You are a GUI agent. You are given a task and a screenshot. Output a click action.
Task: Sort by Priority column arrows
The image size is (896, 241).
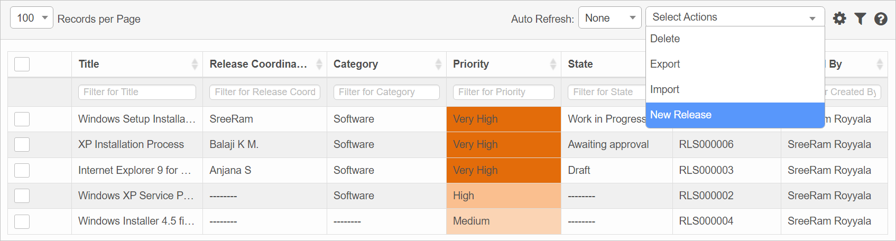[553, 64]
